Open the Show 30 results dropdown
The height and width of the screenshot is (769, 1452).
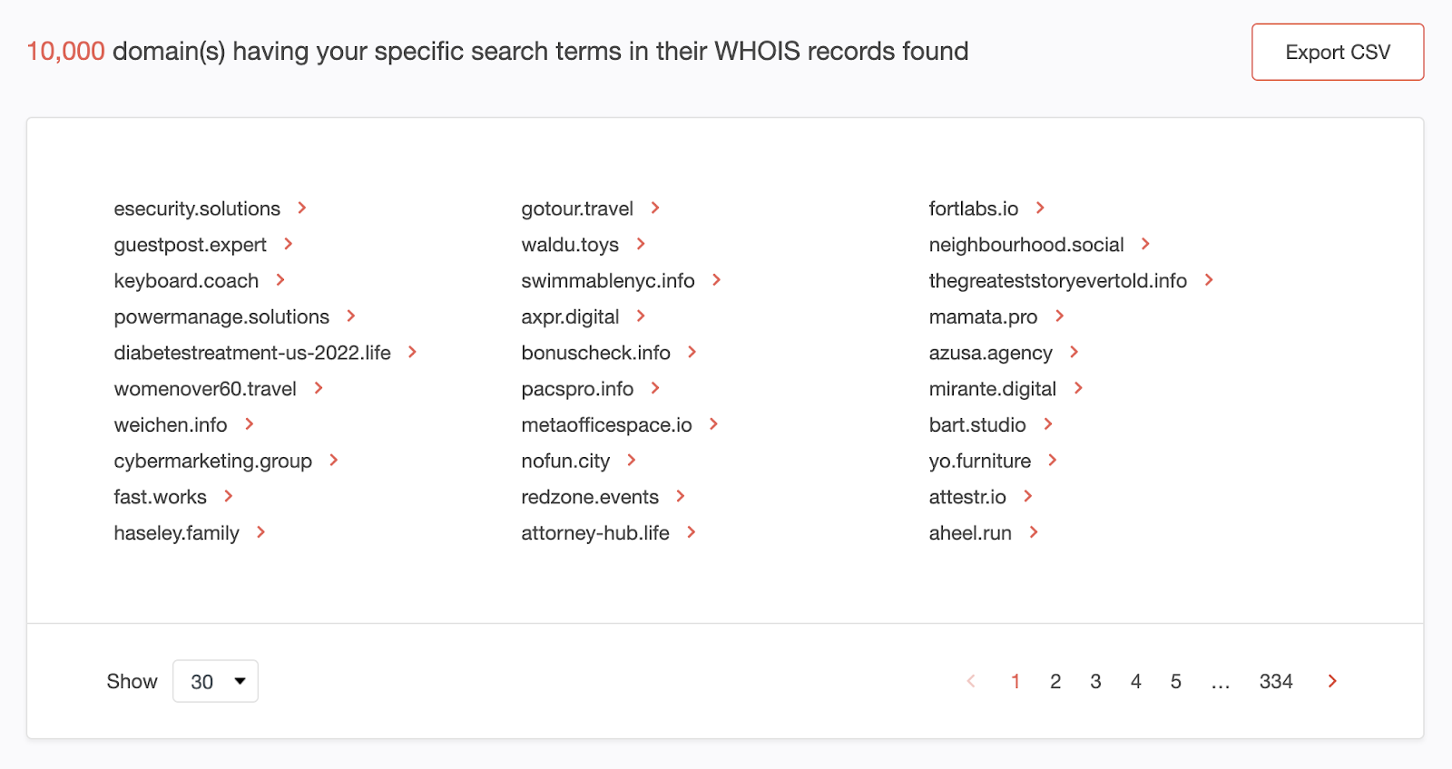tap(215, 681)
